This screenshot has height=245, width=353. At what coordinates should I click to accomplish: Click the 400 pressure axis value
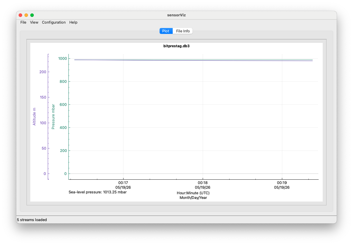coord(63,127)
